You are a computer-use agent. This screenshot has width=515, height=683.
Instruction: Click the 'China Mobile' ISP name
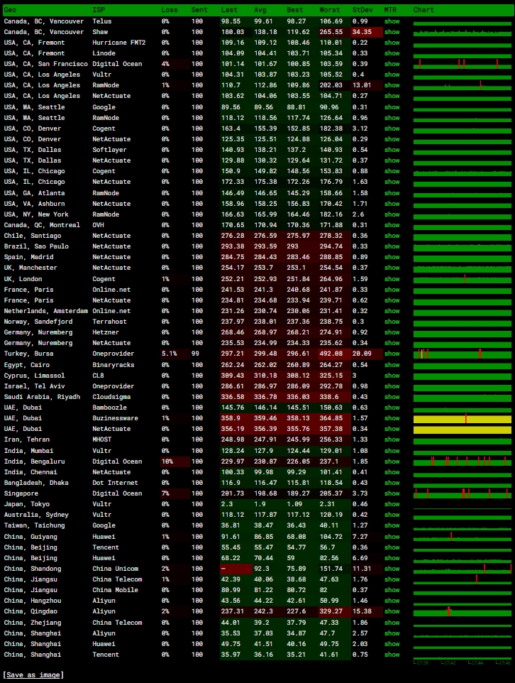click(115, 590)
